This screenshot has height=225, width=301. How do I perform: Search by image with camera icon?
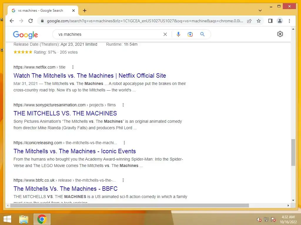[x=190, y=34]
